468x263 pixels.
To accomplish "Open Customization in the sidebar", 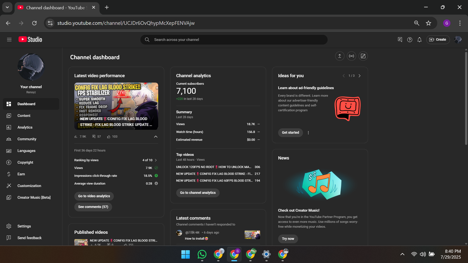I will [x=31, y=186].
